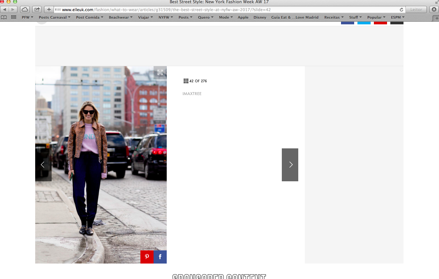Share the photo on Pinterest

[147, 257]
